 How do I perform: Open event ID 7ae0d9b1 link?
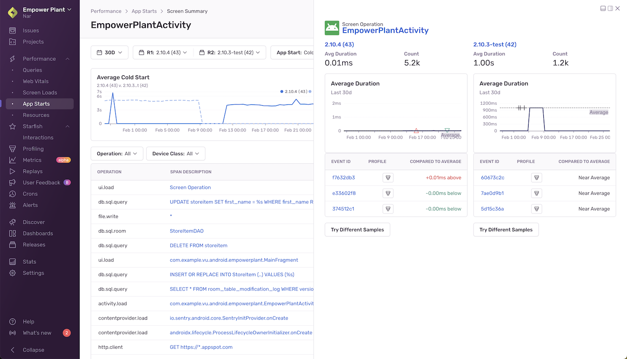point(492,193)
